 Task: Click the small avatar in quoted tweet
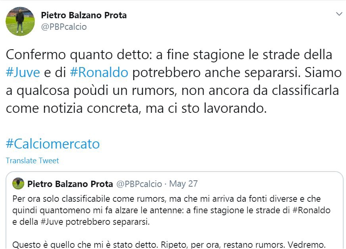(18, 184)
